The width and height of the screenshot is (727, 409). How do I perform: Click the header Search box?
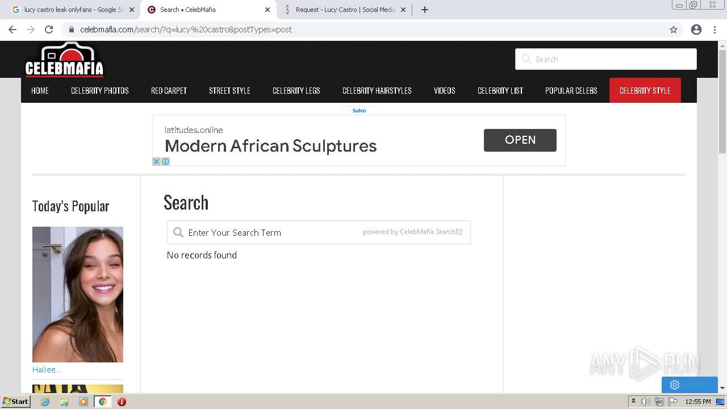[x=605, y=59]
